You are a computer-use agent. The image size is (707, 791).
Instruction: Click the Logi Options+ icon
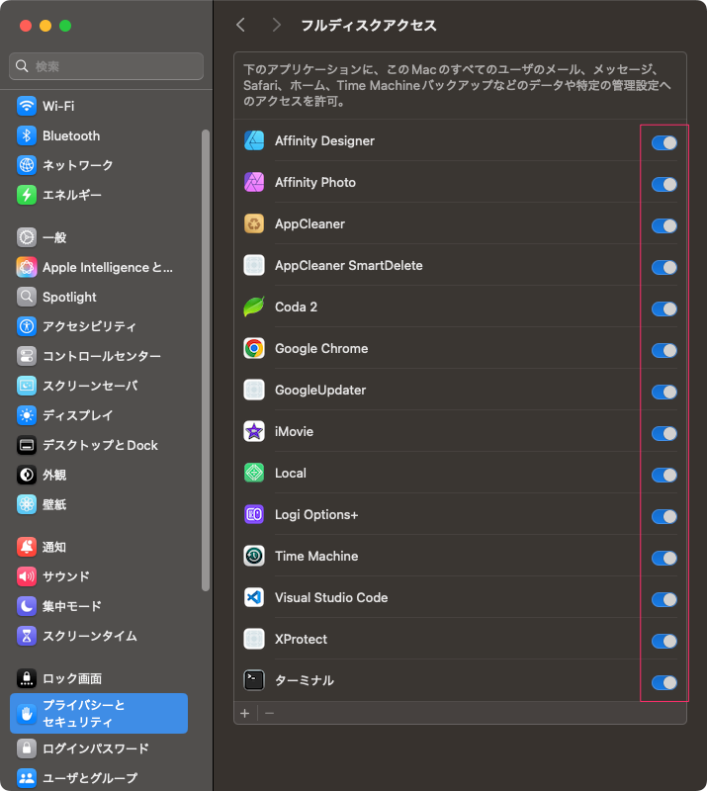click(x=254, y=515)
